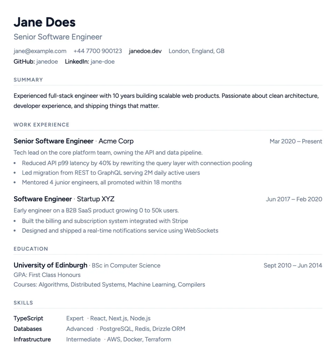
Task: Click the Infrastructure skill label
Action: [32, 339]
